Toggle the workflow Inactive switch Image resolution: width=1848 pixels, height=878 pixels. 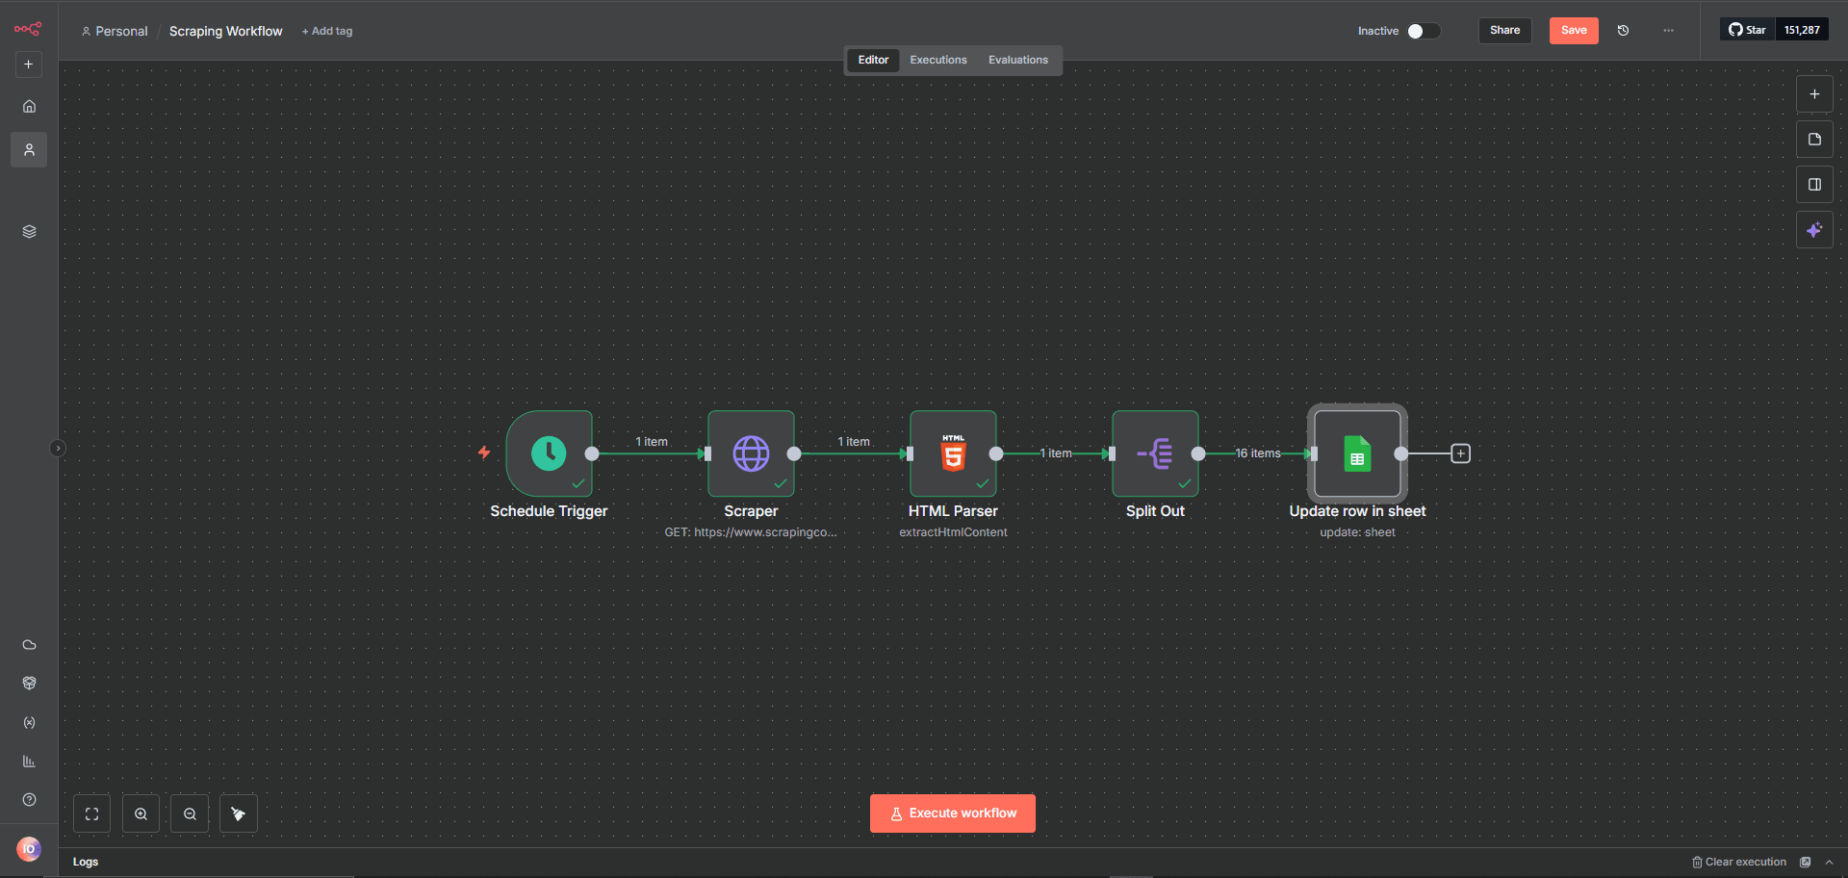1424,31
